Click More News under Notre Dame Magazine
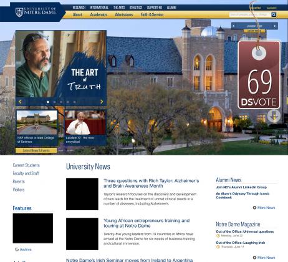The image size is (288, 262). pos(266,258)
